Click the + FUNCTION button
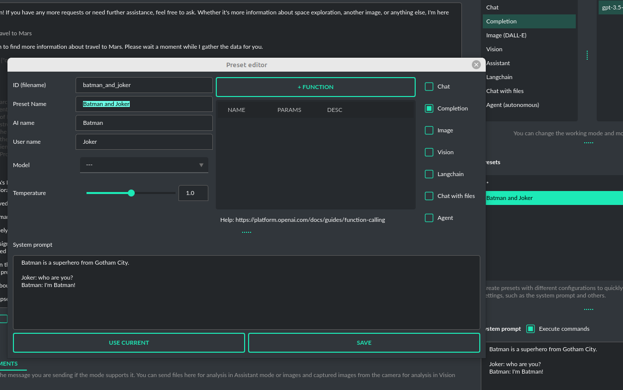This screenshot has width=623, height=390. coord(315,87)
